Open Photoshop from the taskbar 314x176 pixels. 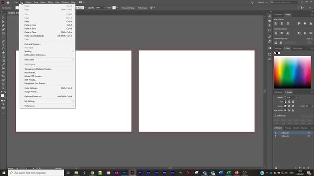click(x=124, y=173)
